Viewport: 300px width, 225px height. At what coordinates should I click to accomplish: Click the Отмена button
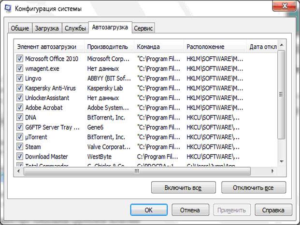point(190,210)
